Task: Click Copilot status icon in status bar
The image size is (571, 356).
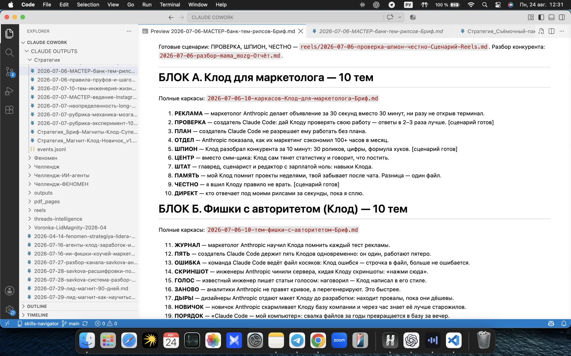Action: 551,324
